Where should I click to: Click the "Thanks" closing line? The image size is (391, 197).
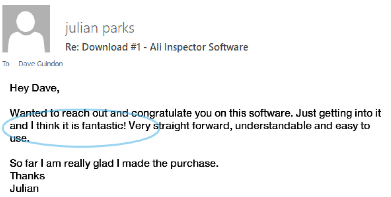point(27,176)
